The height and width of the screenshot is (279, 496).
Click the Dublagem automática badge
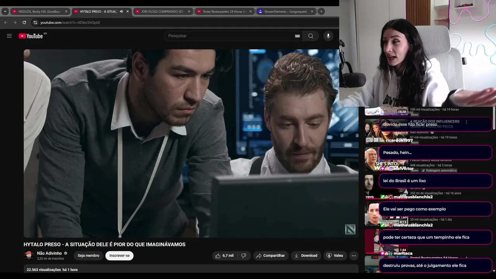pyautogui.click(x=439, y=170)
